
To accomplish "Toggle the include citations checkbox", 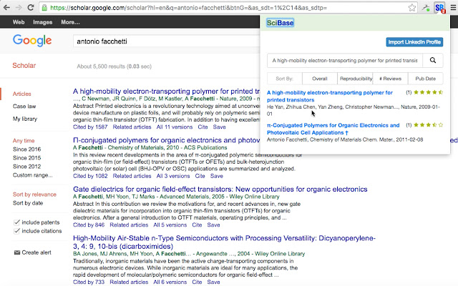I will (17, 232).
